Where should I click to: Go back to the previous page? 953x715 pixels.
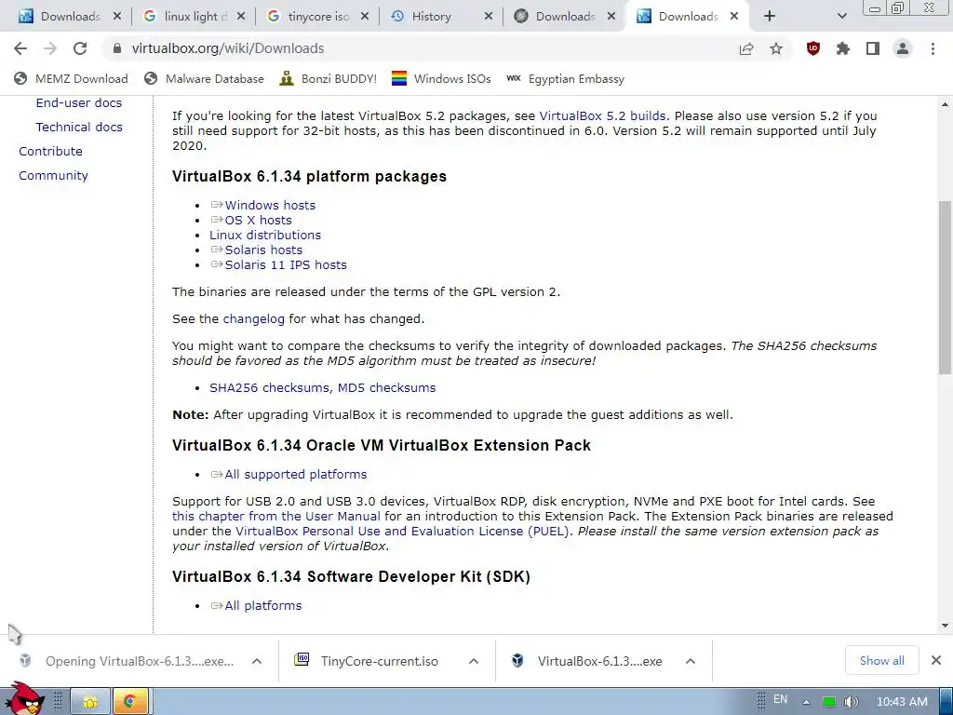tap(20, 48)
